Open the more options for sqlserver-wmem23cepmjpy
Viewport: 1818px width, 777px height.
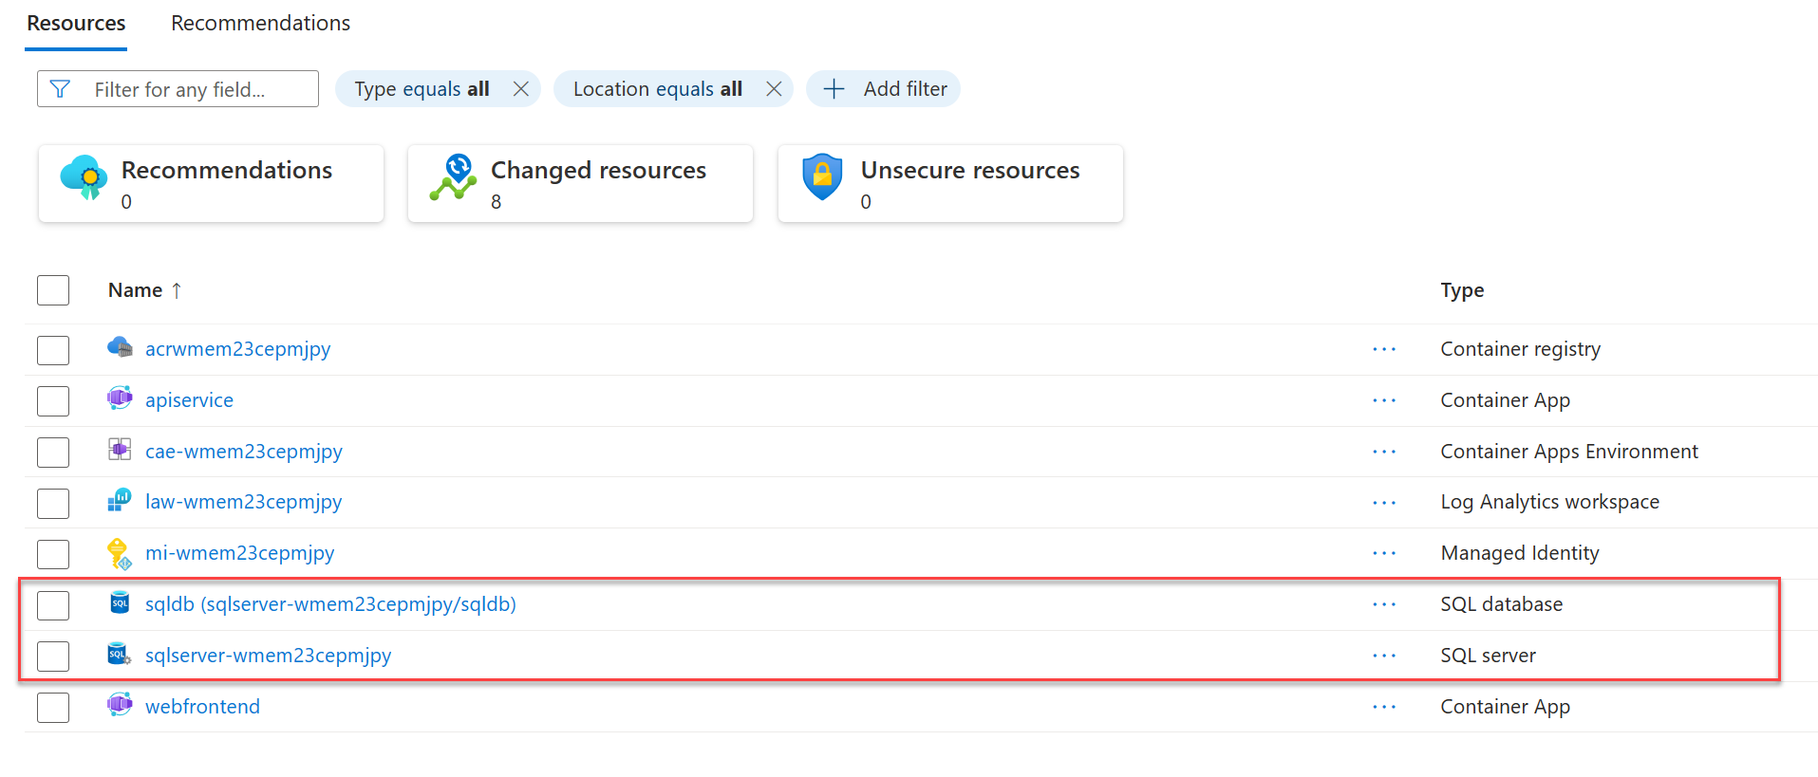click(x=1384, y=656)
